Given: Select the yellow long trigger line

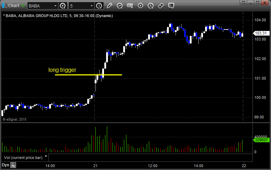Looking at the screenshot, I should point(88,75).
